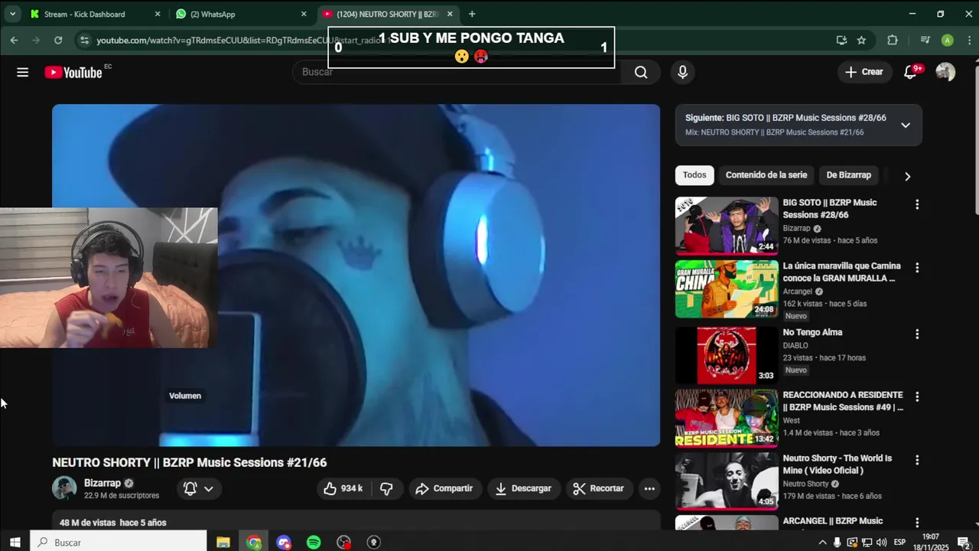Viewport: 979px width, 551px height.
Task: Click the Windows taskbar search box
Action: pyautogui.click(x=119, y=542)
